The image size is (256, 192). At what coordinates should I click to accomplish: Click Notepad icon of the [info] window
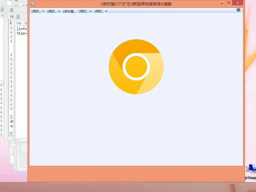18,17
